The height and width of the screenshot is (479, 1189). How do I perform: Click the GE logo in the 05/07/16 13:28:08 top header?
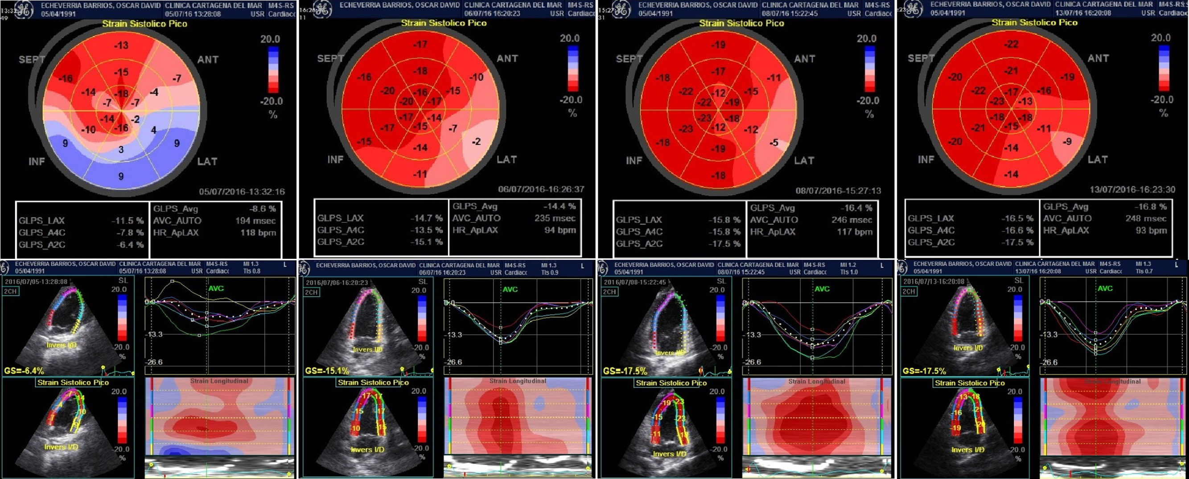[x=23, y=10]
